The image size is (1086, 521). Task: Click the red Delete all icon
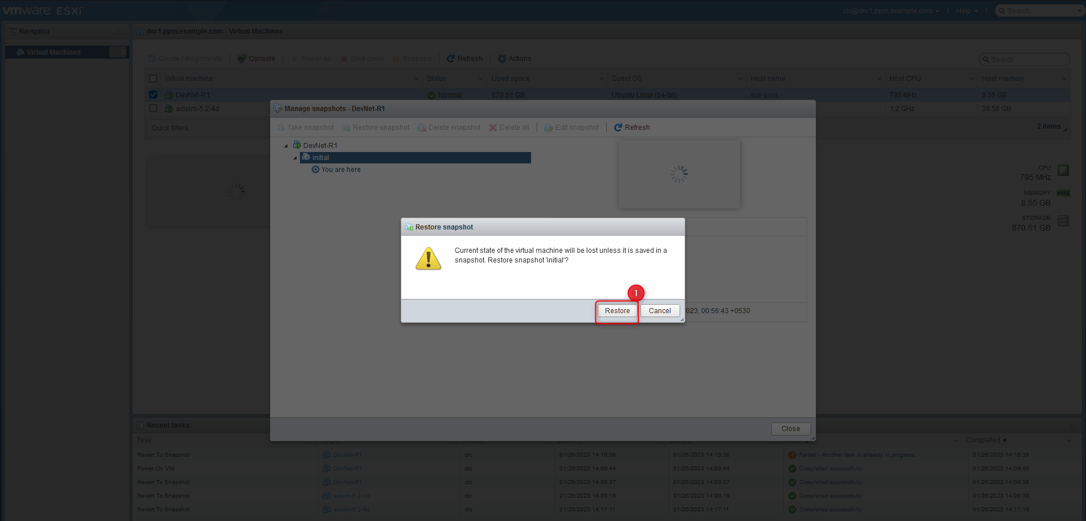(x=493, y=128)
